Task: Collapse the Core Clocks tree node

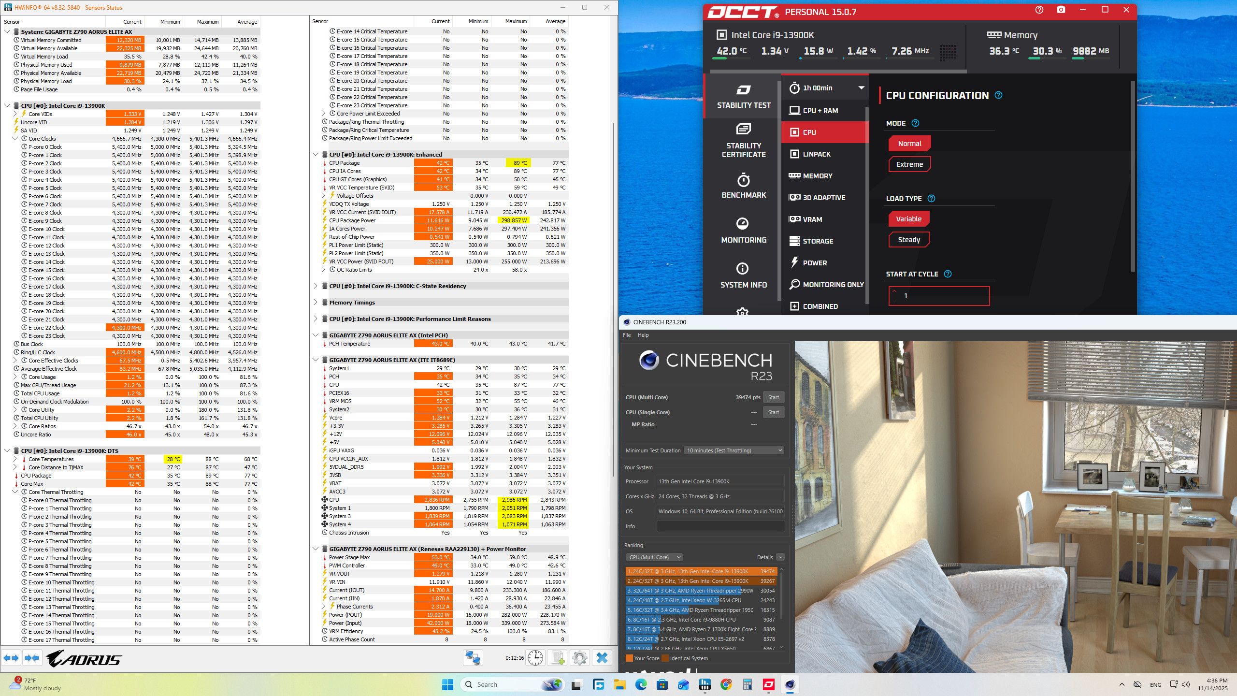Action: [15, 139]
